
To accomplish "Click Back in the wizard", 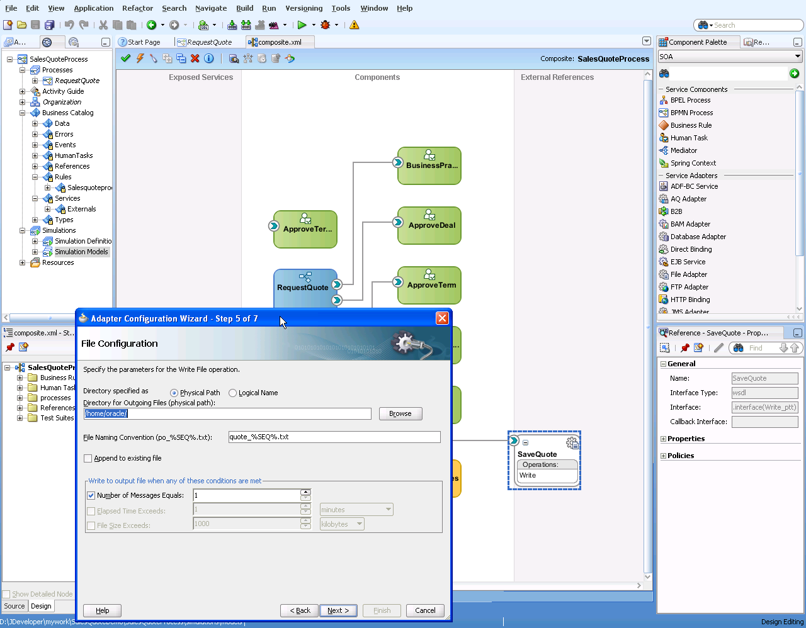I will [x=300, y=610].
